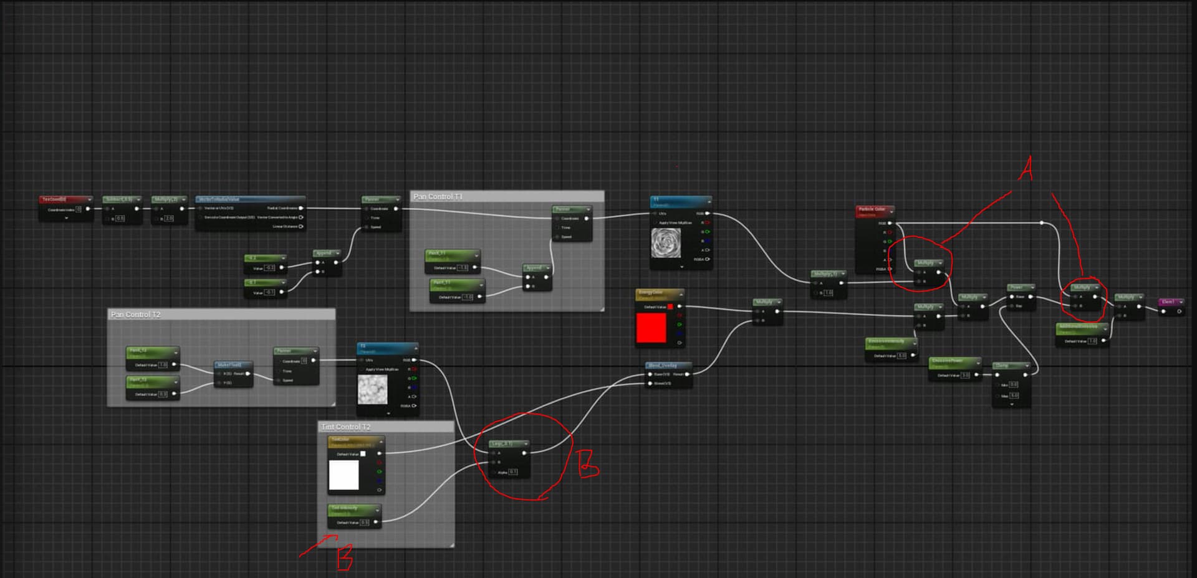Click T1 texture sample RGBA output pin
The image size is (1197, 578).
(707, 259)
